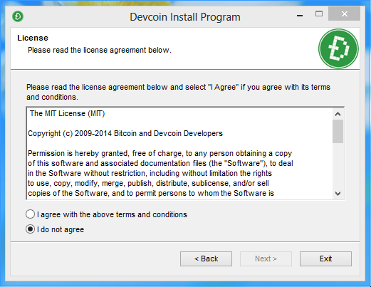Click the small Devcoin icon in title bar

[x=18, y=16]
